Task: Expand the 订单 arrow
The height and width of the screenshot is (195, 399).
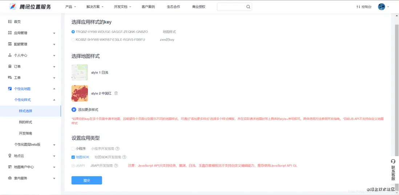Action: 54,67
